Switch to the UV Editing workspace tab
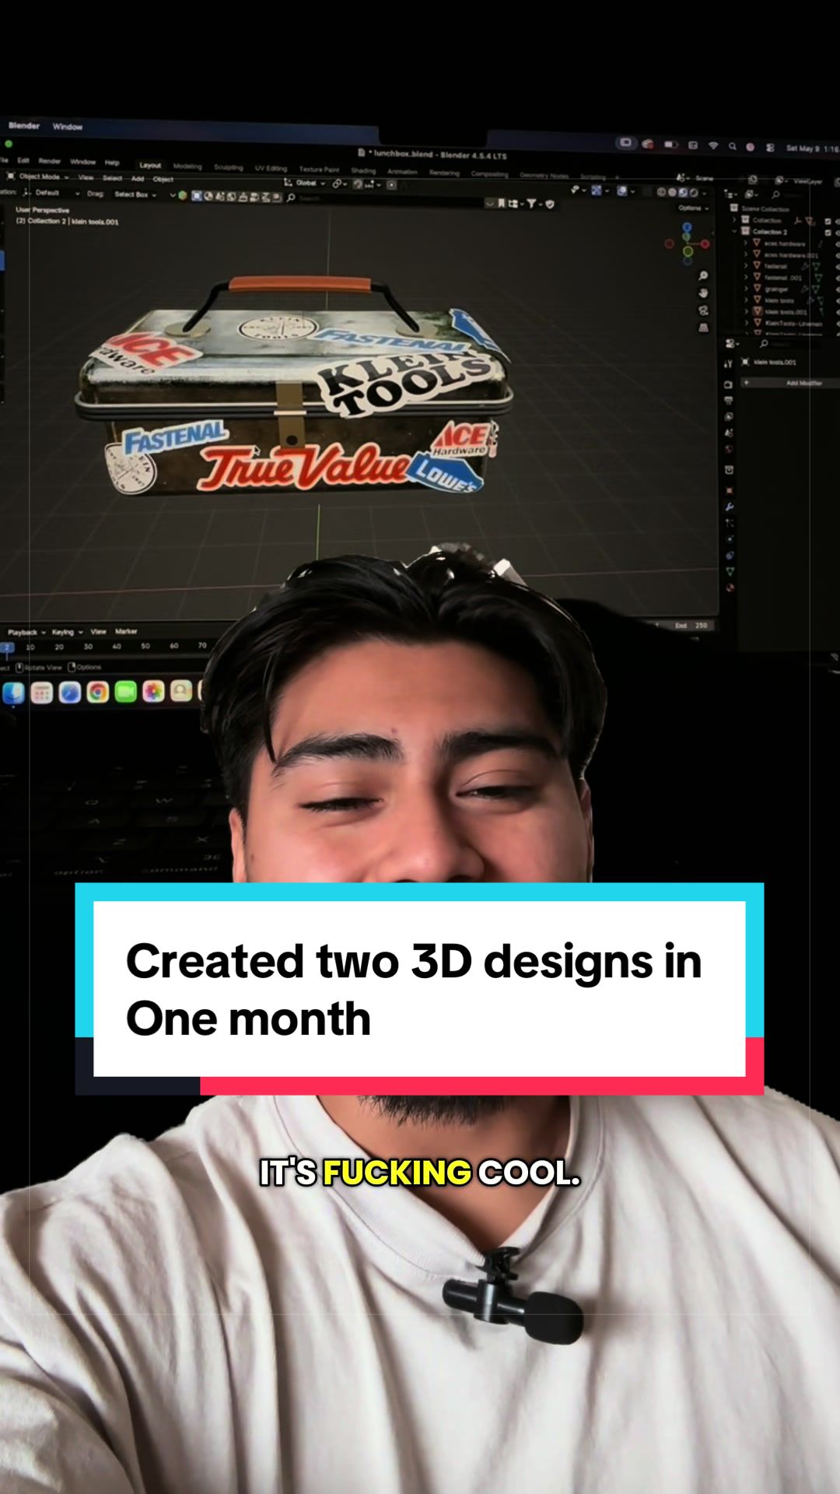This screenshot has height=1494, width=840. (x=271, y=168)
